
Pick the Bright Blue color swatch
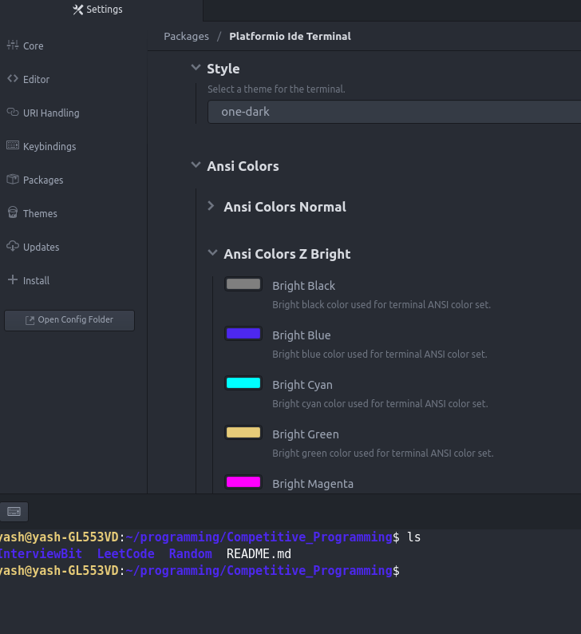click(x=243, y=334)
